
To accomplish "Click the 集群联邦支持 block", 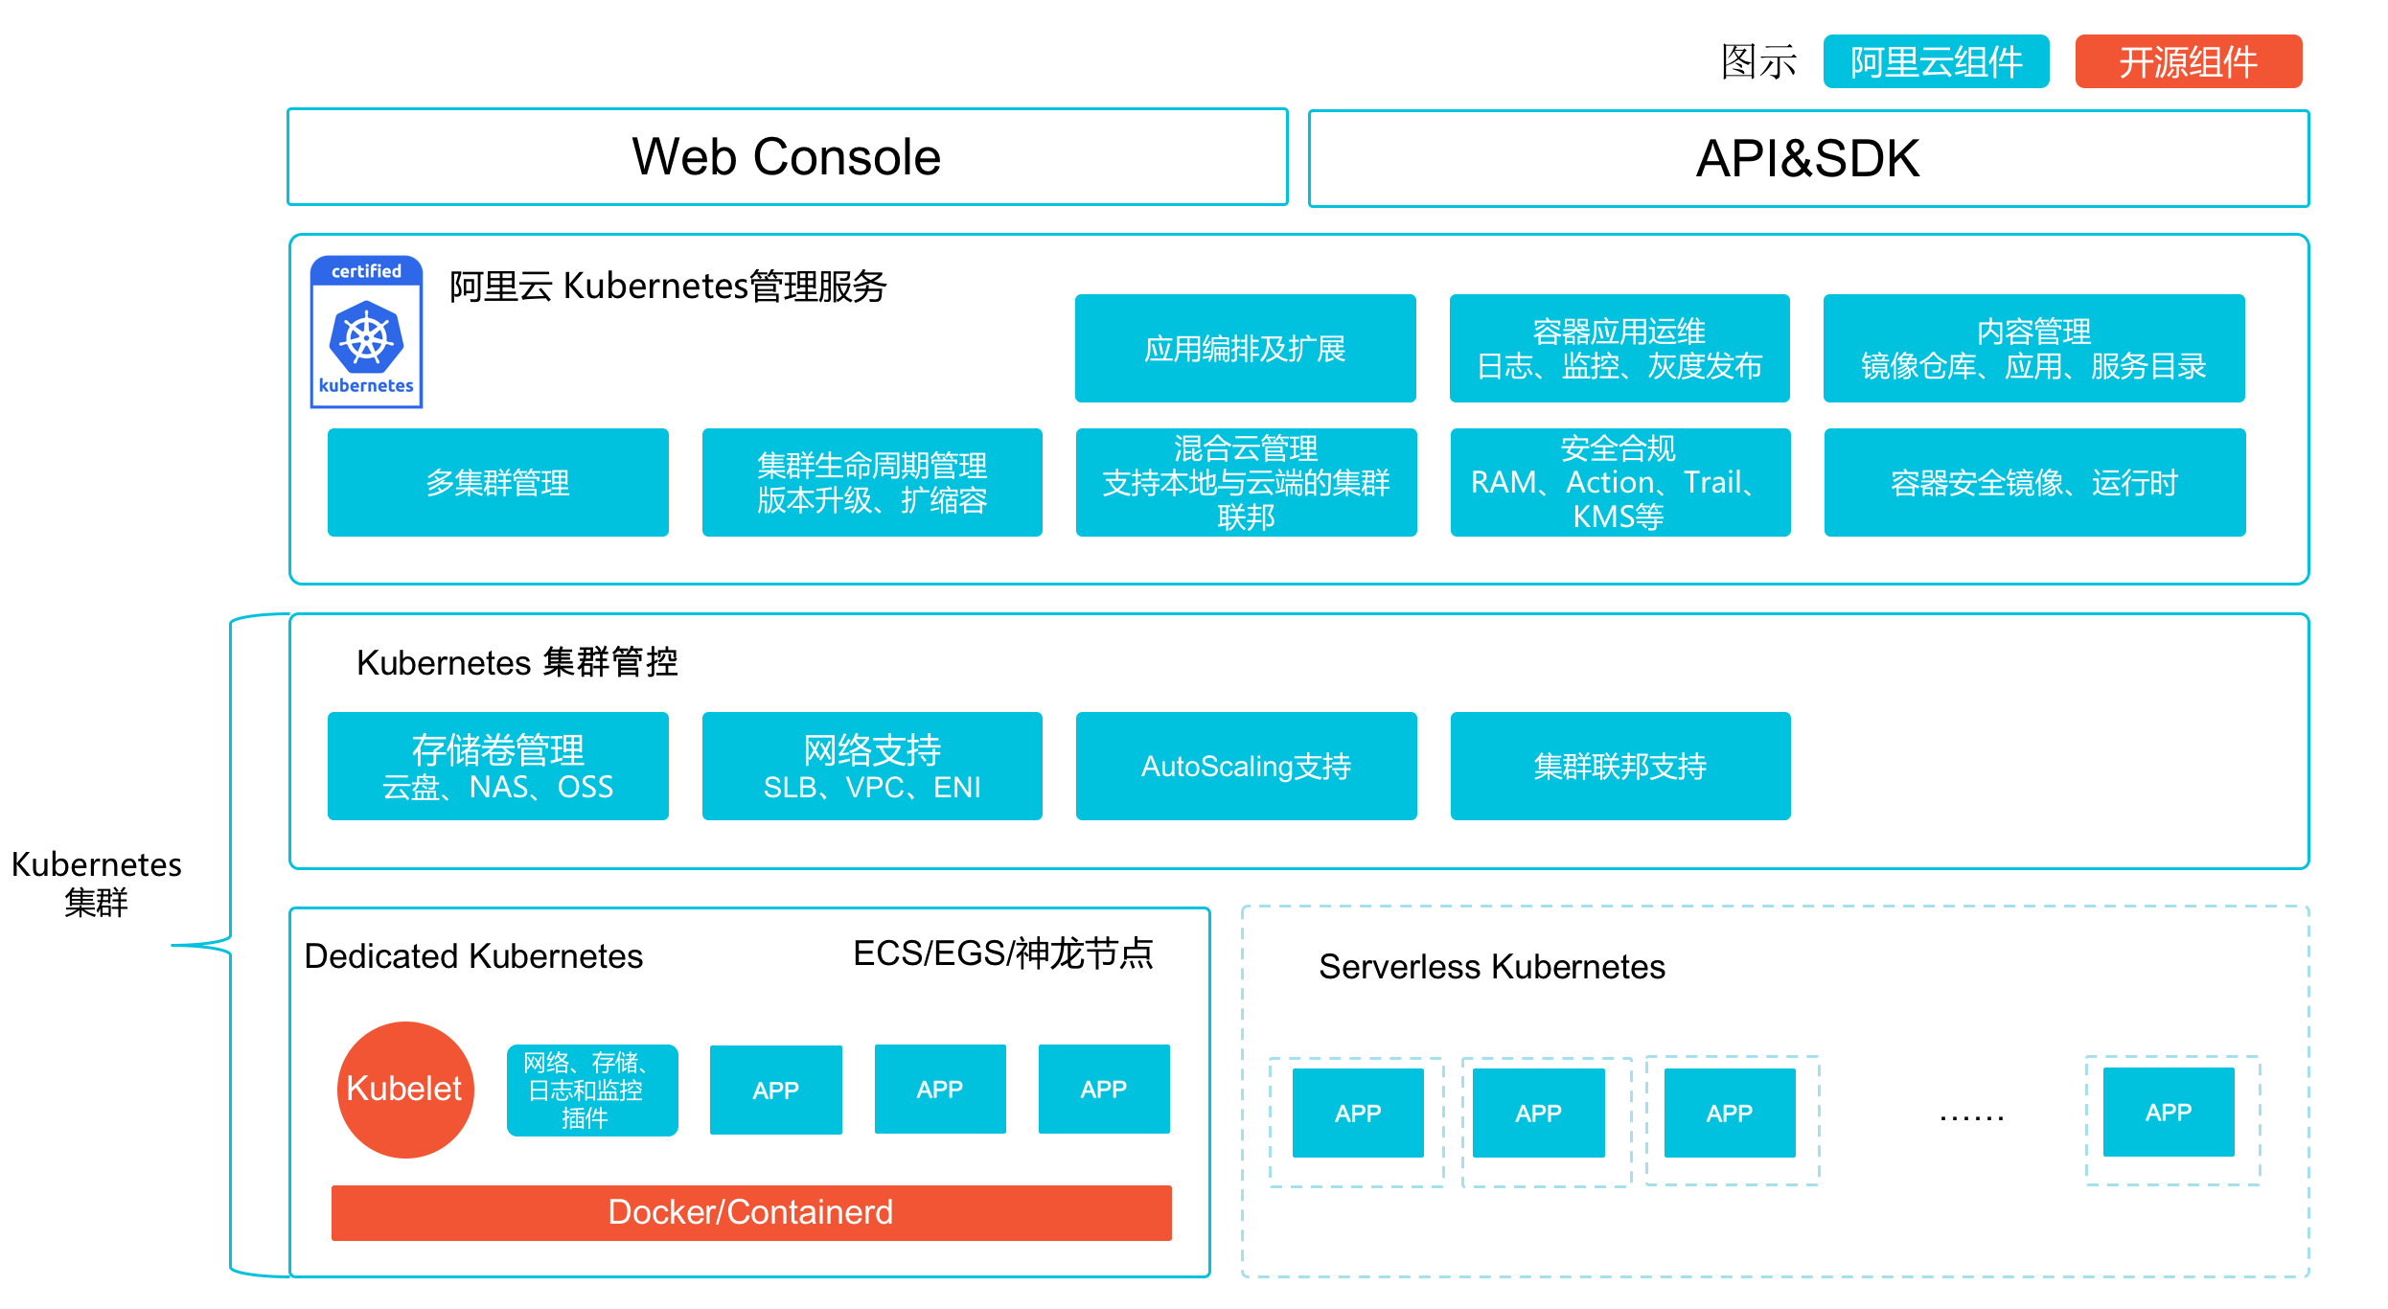I will [1620, 766].
